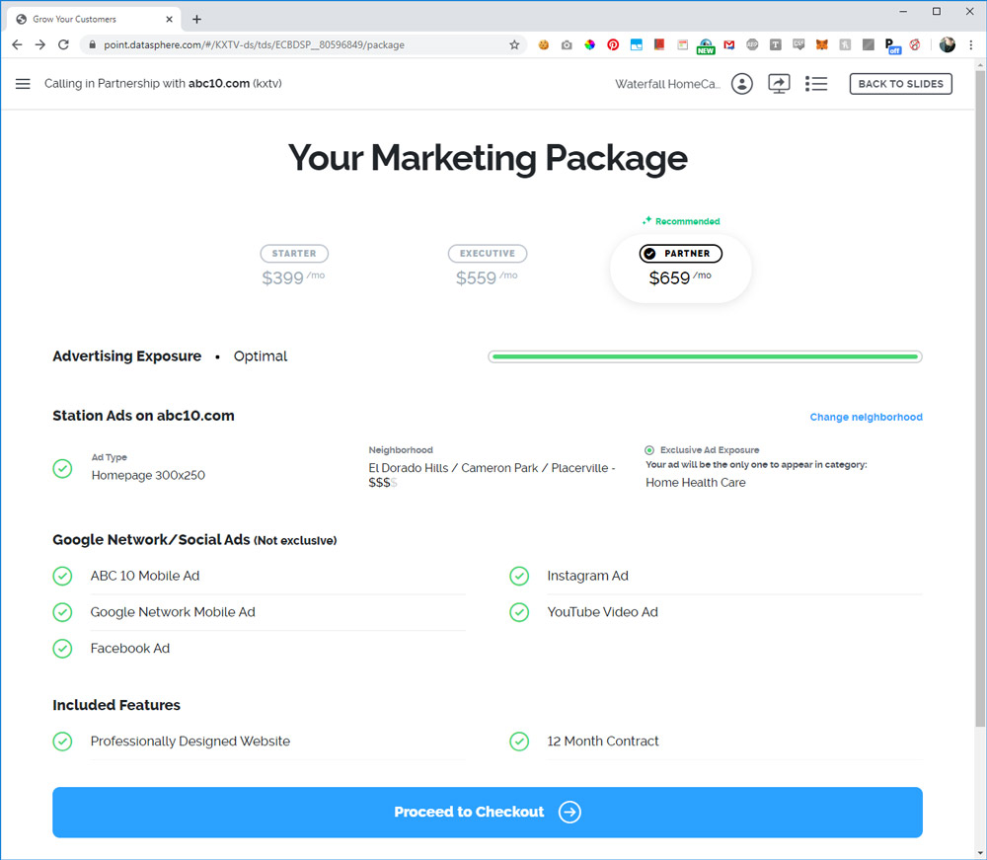Toggle the YouTube Video Ad checkmark
The height and width of the screenshot is (860, 987).
tap(519, 612)
